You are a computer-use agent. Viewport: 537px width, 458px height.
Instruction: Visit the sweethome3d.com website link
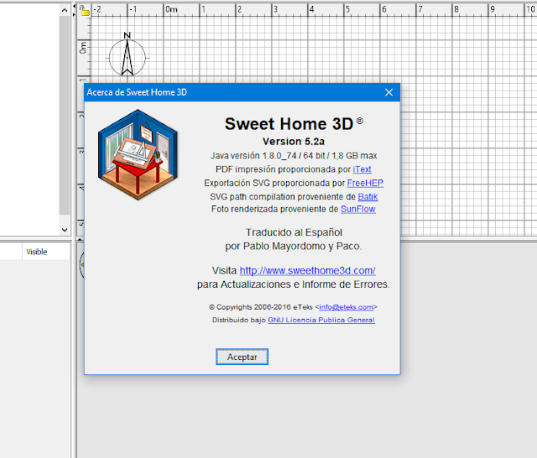point(308,271)
